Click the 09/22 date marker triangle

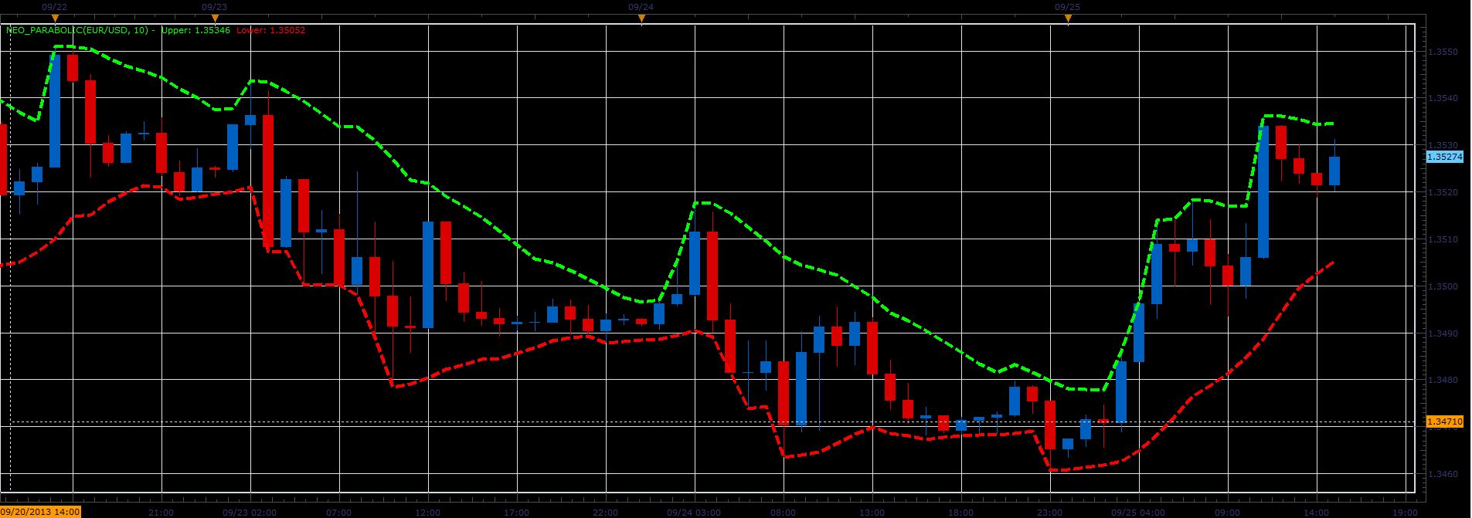click(55, 18)
